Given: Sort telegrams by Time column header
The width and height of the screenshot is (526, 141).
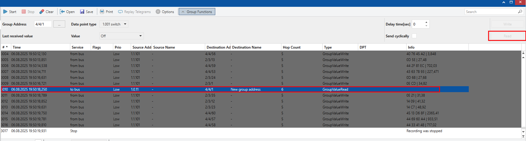Looking at the screenshot, I should coord(17,47).
